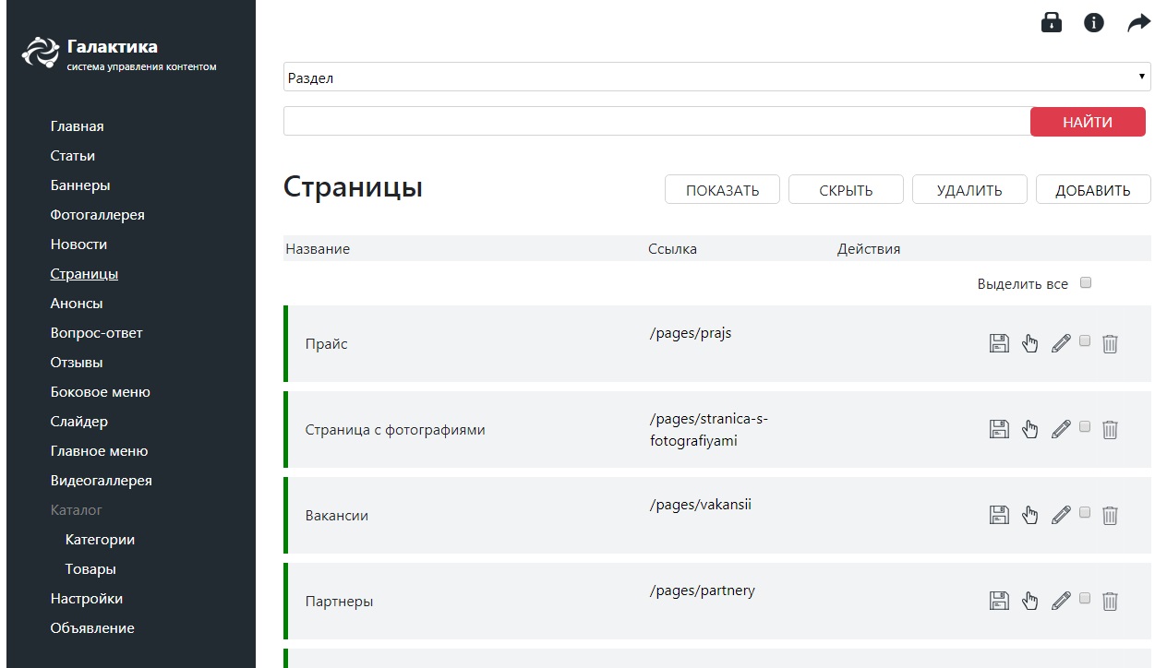Select Новости in the sidebar menu

(x=79, y=245)
